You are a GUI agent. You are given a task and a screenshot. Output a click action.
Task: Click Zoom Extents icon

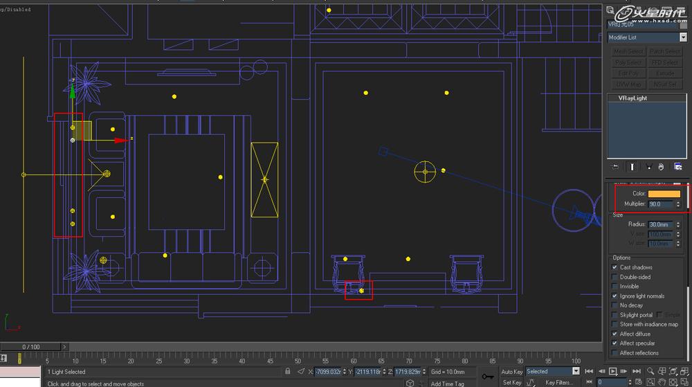click(x=673, y=372)
